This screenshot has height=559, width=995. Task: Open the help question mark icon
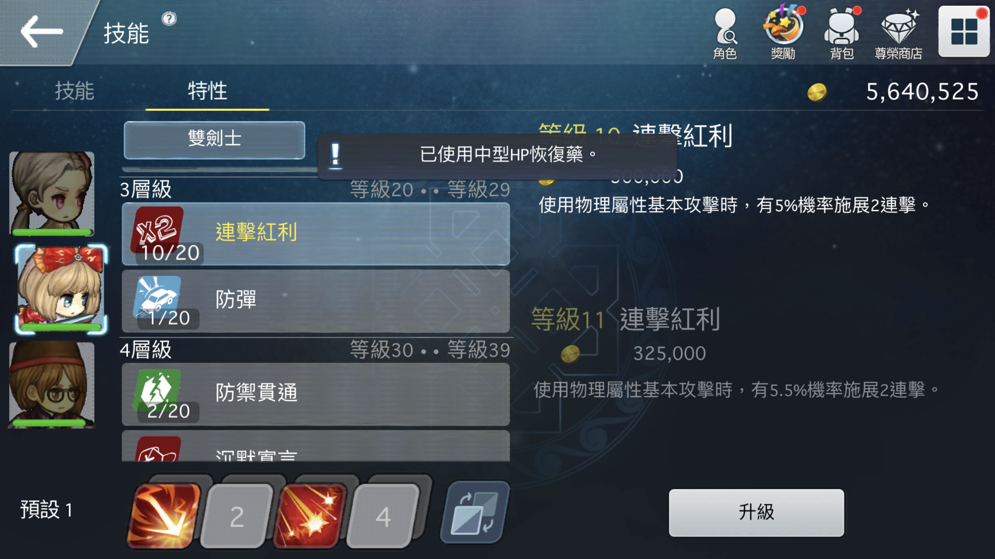169,19
